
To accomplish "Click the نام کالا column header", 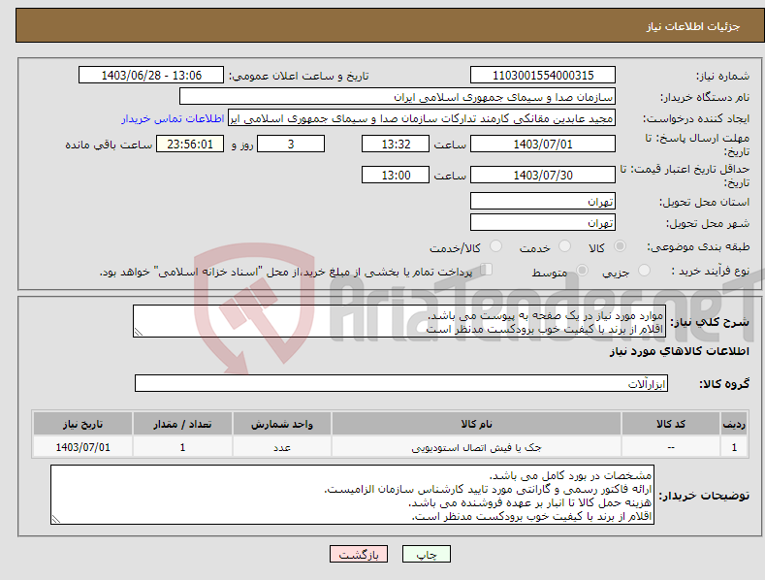I will 476,424.
